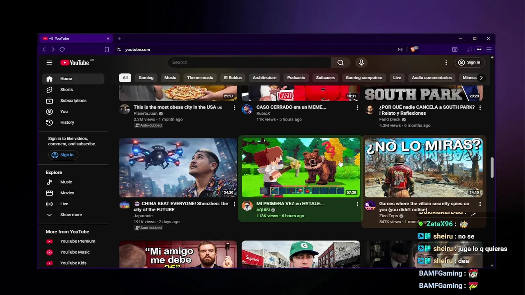Open RubioX channel avatar
The width and height of the screenshot is (525, 295).
click(247, 109)
